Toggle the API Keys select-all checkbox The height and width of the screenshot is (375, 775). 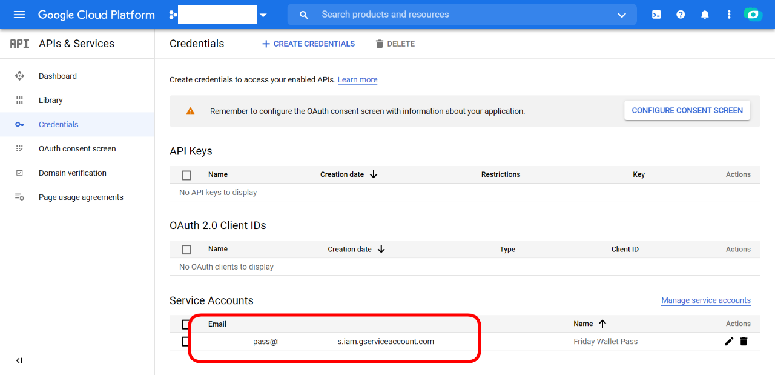coord(186,175)
